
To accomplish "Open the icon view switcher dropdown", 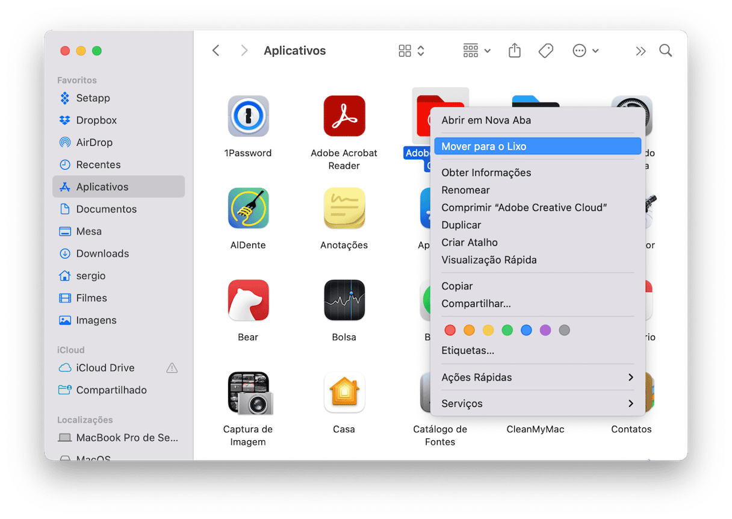I will [x=412, y=51].
